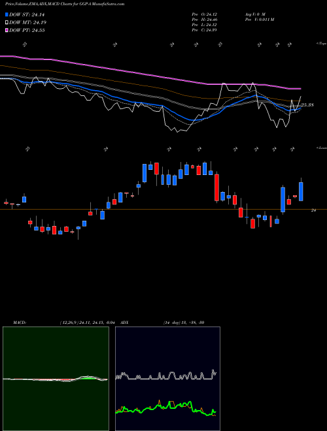327x431 pixels.
Task: Click the blue DOW ST legend swatch
Action: (x=7, y=15)
